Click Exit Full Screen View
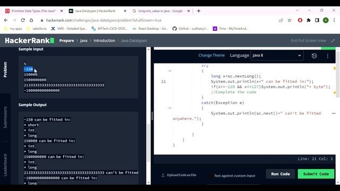 pos(308,40)
